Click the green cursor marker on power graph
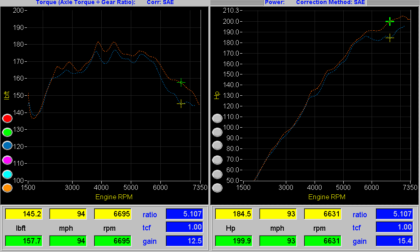This screenshot has width=420, height=252. (390, 21)
